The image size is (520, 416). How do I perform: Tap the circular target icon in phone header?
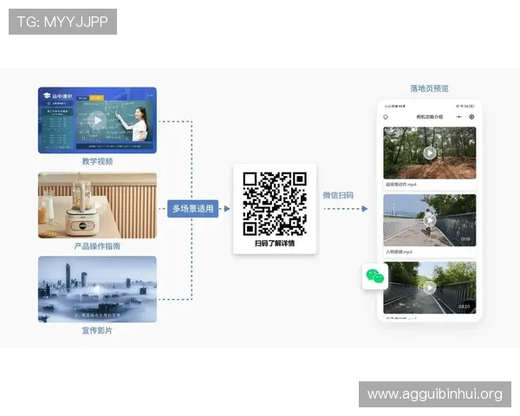pos(471,117)
